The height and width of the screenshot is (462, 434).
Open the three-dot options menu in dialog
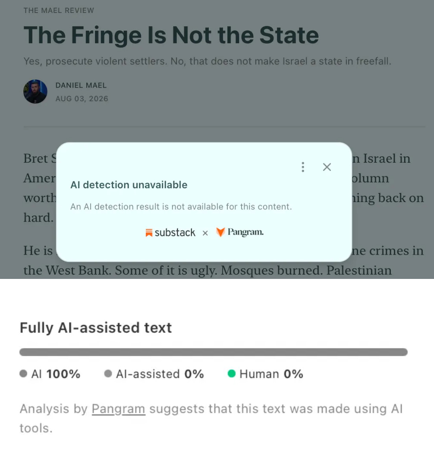[x=303, y=167]
